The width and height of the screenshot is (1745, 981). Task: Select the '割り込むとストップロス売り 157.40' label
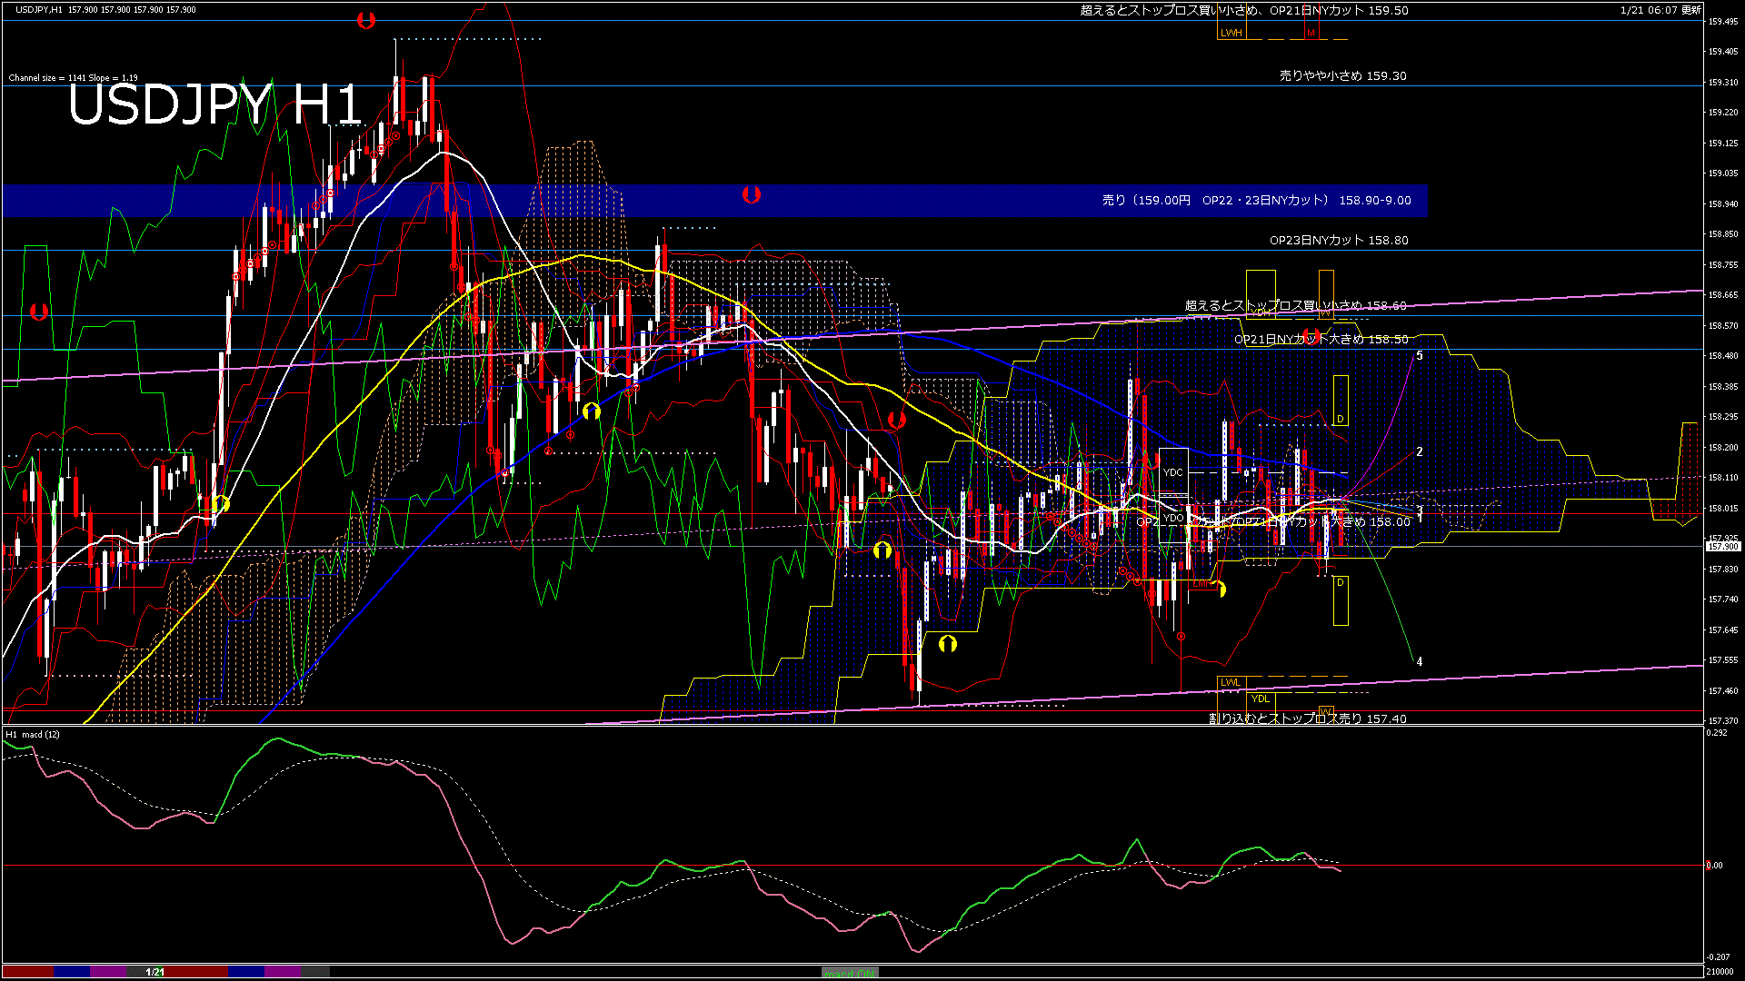point(1307,718)
